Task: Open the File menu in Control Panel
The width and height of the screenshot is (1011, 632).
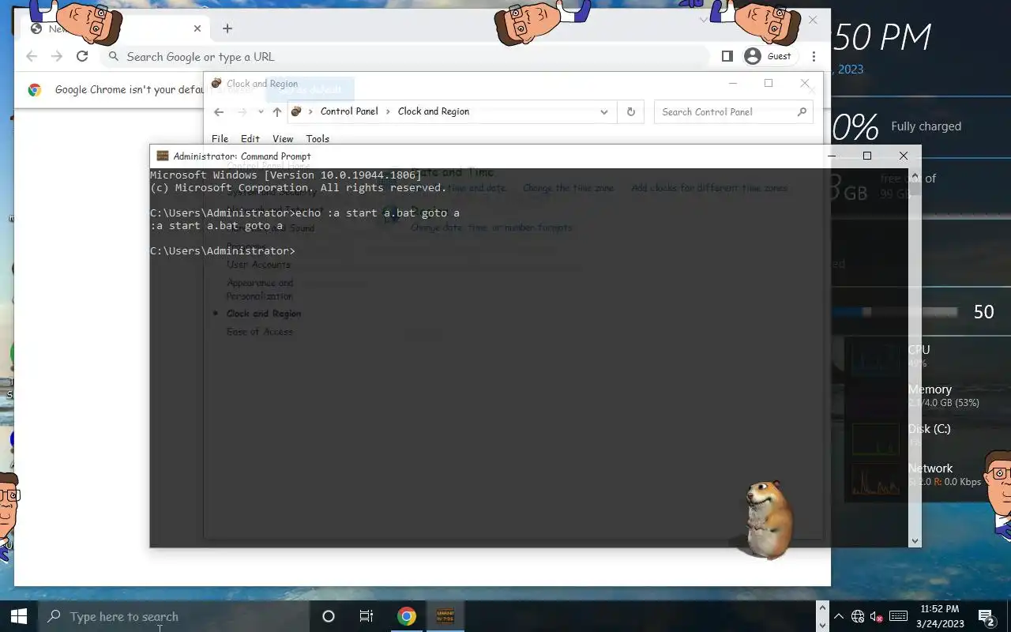Action: 220,139
